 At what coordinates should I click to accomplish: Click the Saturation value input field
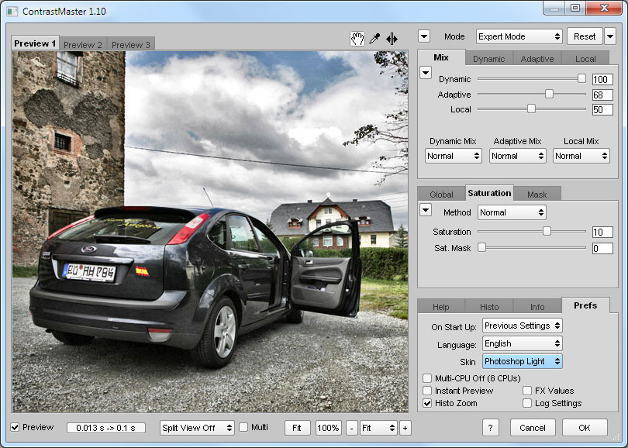[x=602, y=233]
